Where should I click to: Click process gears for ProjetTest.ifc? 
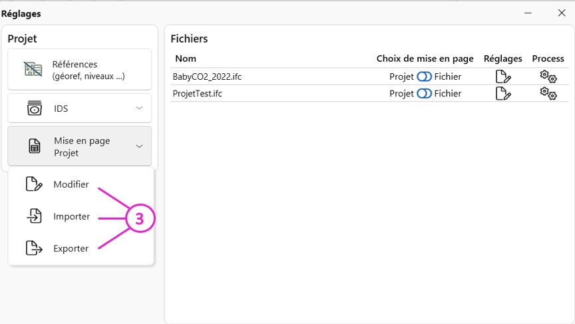click(548, 93)
